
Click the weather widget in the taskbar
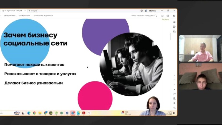[127, 113]
